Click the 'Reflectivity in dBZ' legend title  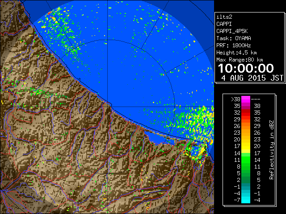pos(271,150)
